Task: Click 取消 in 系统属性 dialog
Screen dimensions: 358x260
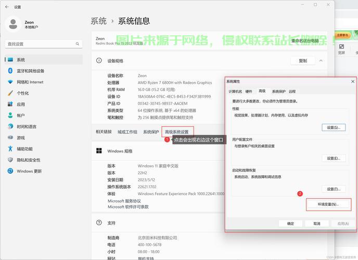Action: tap(317, 224)
